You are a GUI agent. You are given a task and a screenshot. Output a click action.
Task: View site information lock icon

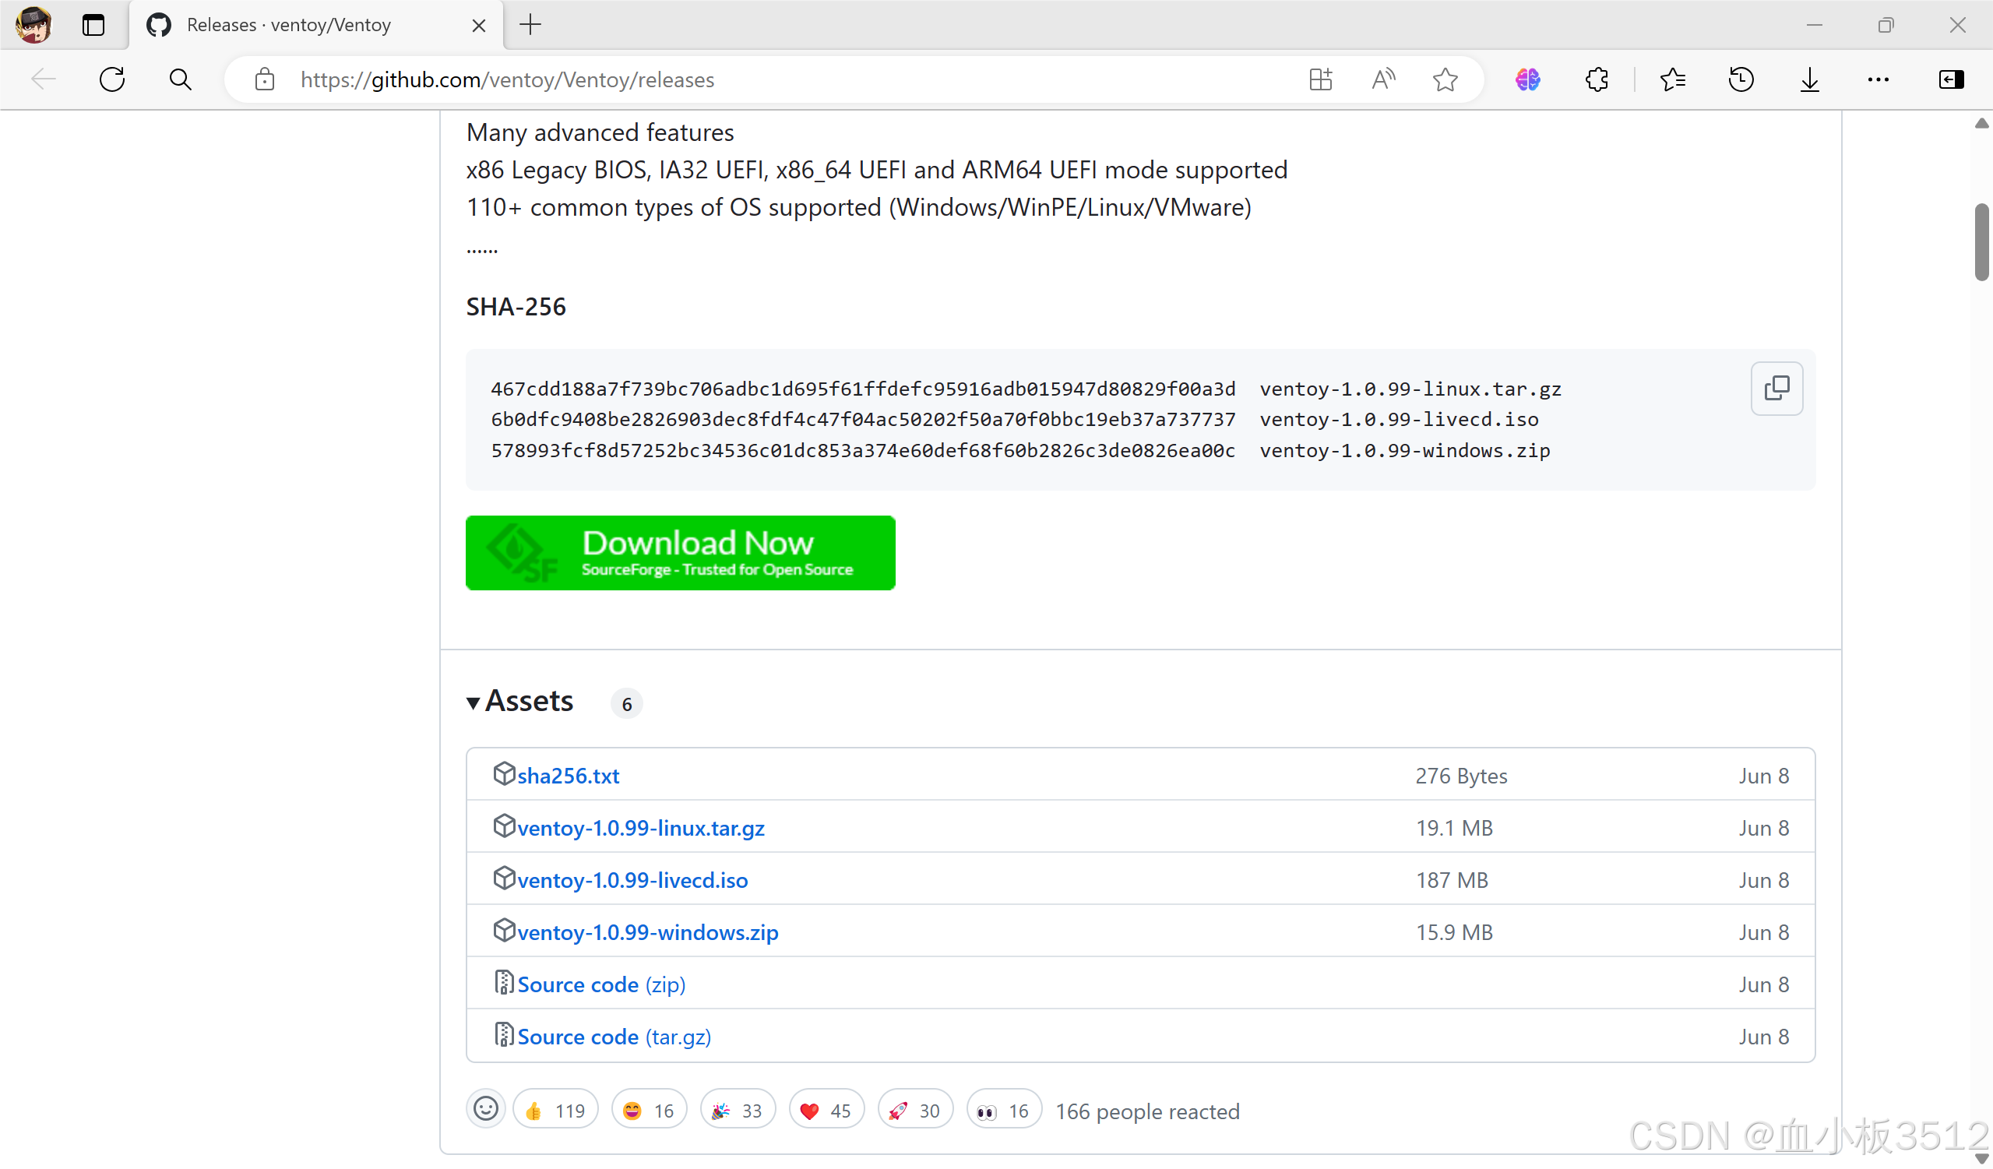(265, 79)
